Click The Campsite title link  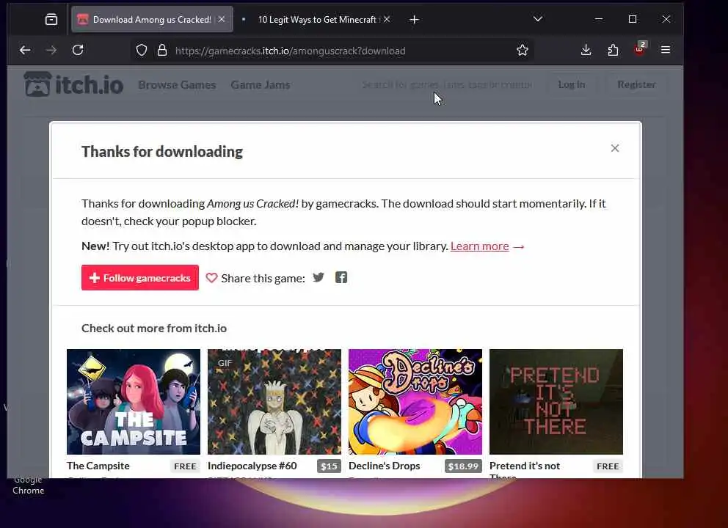click(98, 466)
